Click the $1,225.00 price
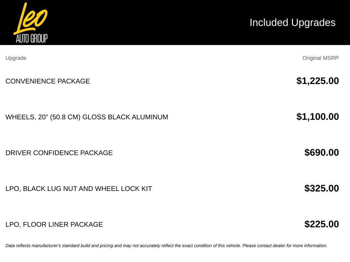The image size is (350, 262). tap(318, 81)
